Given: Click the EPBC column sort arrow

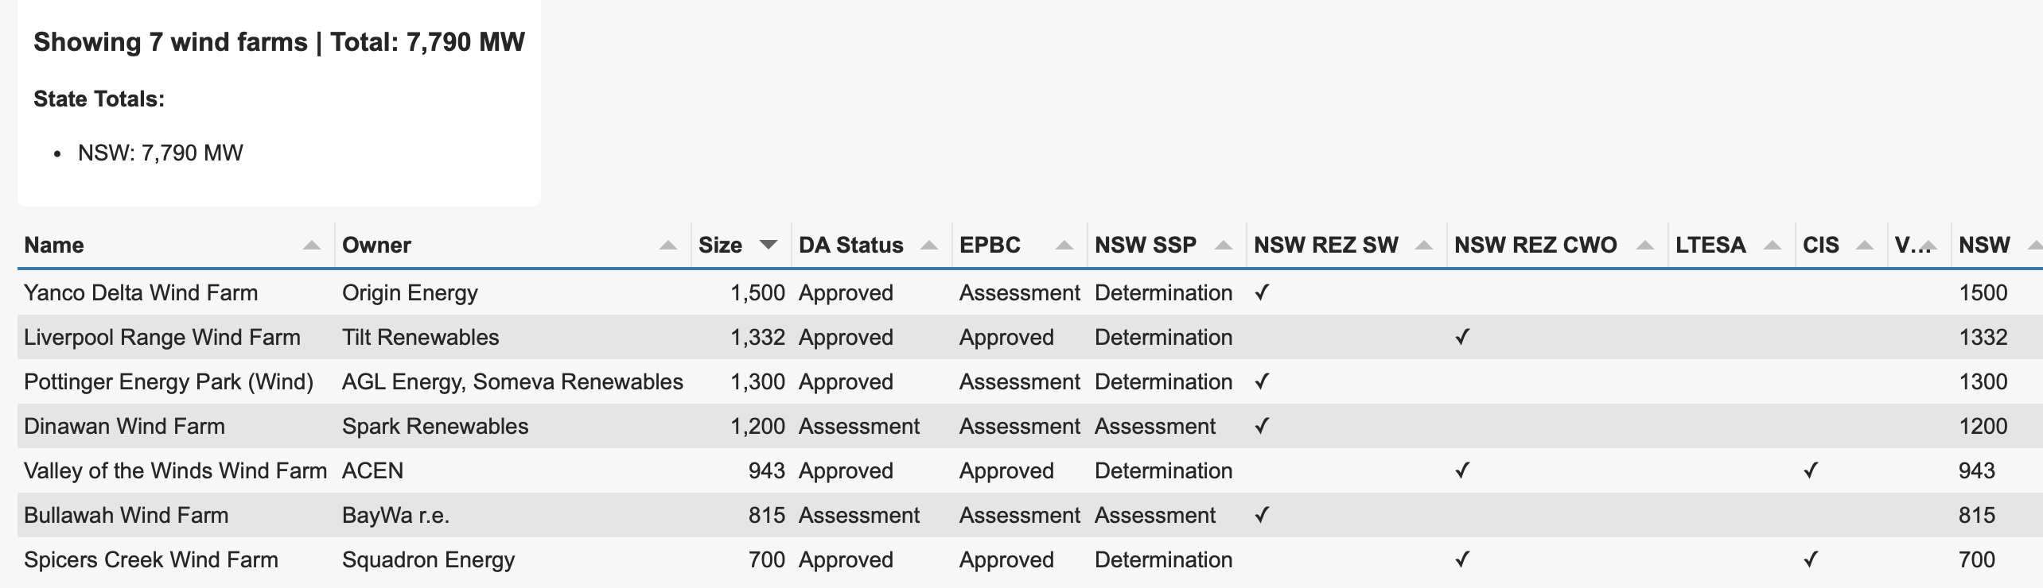Looking at the screenshot, I should coord(1064,246).
